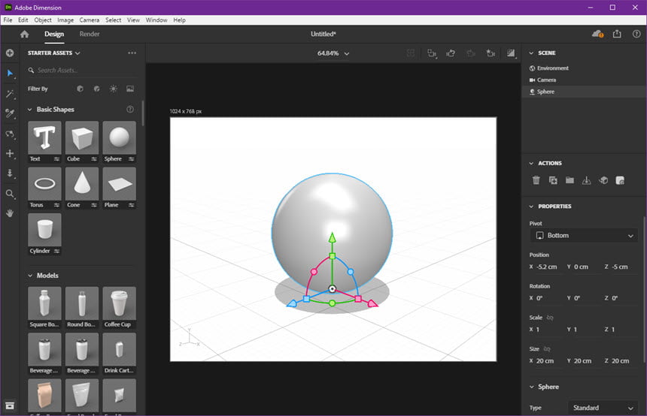Image resolution: width=647 pixels, height=416 pixels.
Task: Click the assets panel scrollbar
Action: pos(143,113)
